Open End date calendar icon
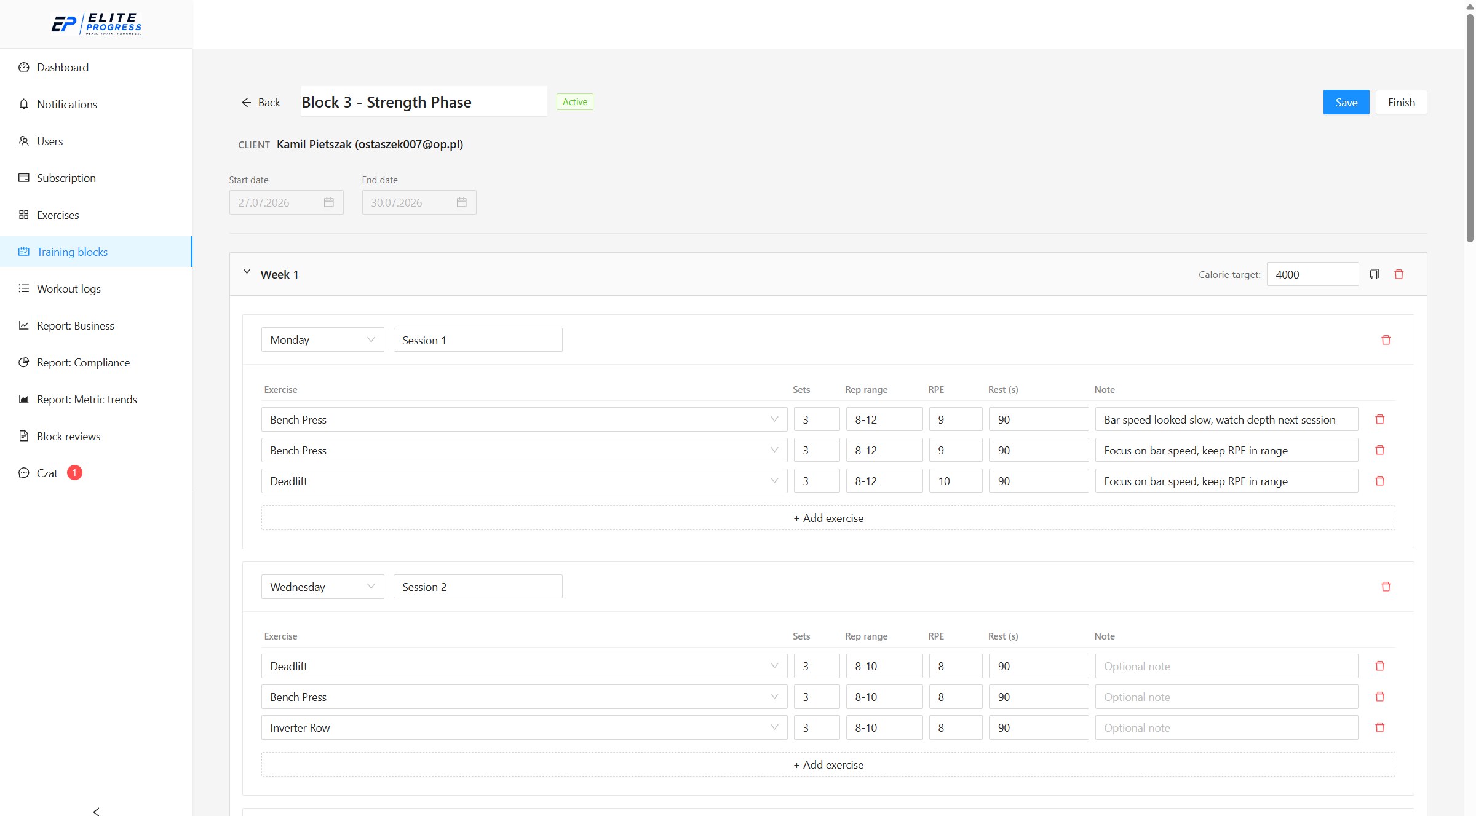 click(462, 202)
